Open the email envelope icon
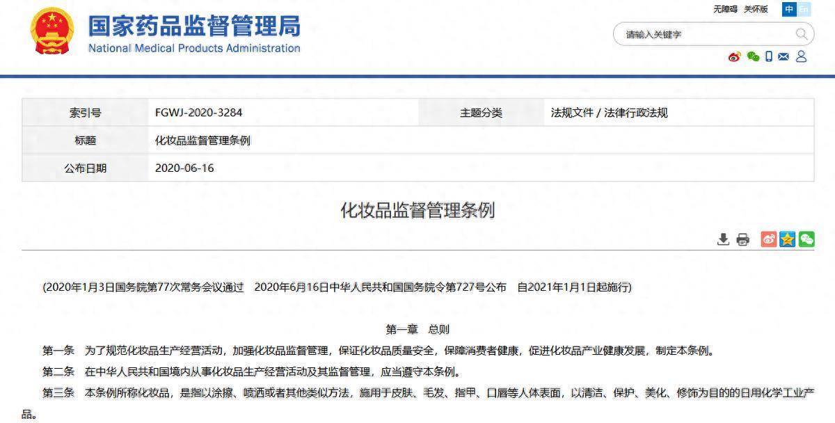The image size is (835, 423). (784, 57)
